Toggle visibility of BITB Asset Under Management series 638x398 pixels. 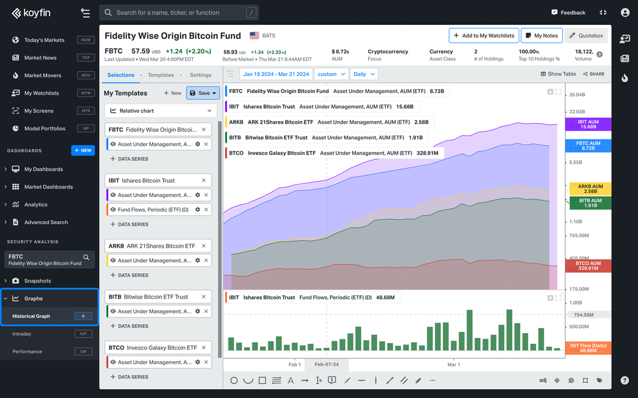pyautogui.click(x=113, y=311)
